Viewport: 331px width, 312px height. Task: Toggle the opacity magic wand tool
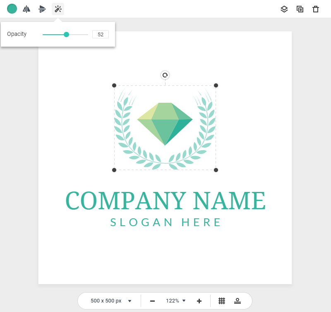coord(58,9)
